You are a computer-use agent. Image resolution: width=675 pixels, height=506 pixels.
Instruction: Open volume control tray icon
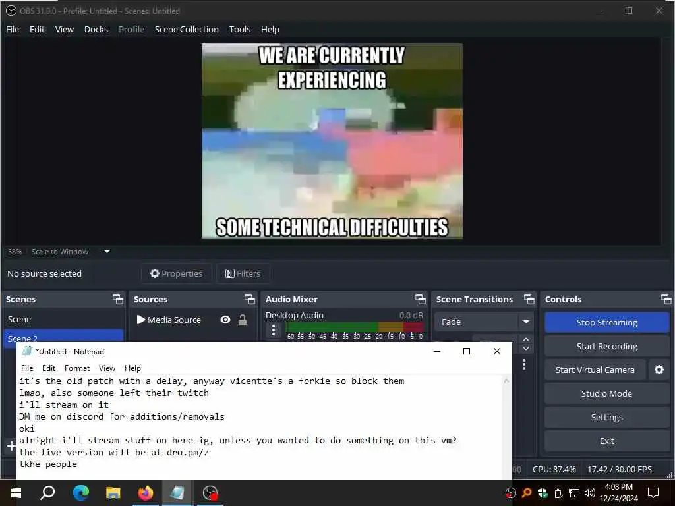tap(590, 493)
